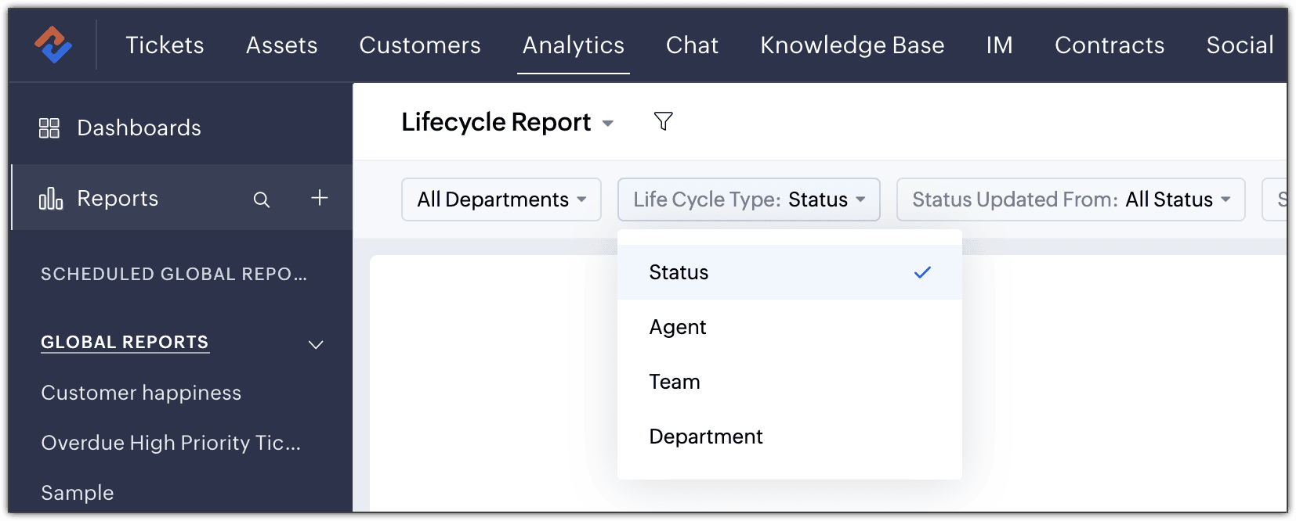Click the Zoho Desk logo icon
Image resolution: width=1296 pixels, height=521 pixels.
(52, 45)
